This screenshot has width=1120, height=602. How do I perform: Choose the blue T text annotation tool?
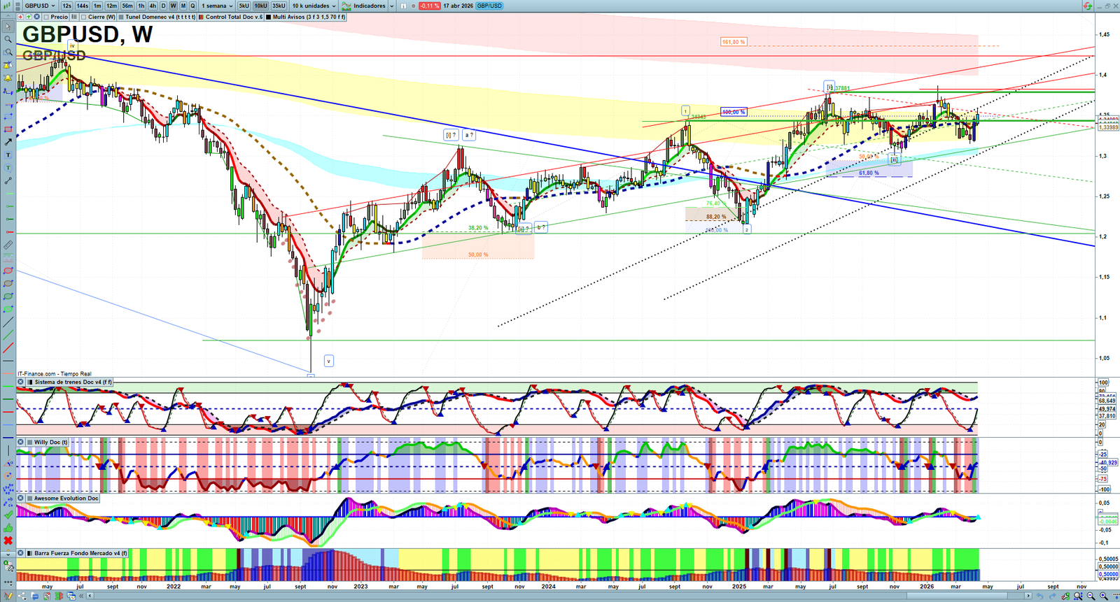coord(8,155)
